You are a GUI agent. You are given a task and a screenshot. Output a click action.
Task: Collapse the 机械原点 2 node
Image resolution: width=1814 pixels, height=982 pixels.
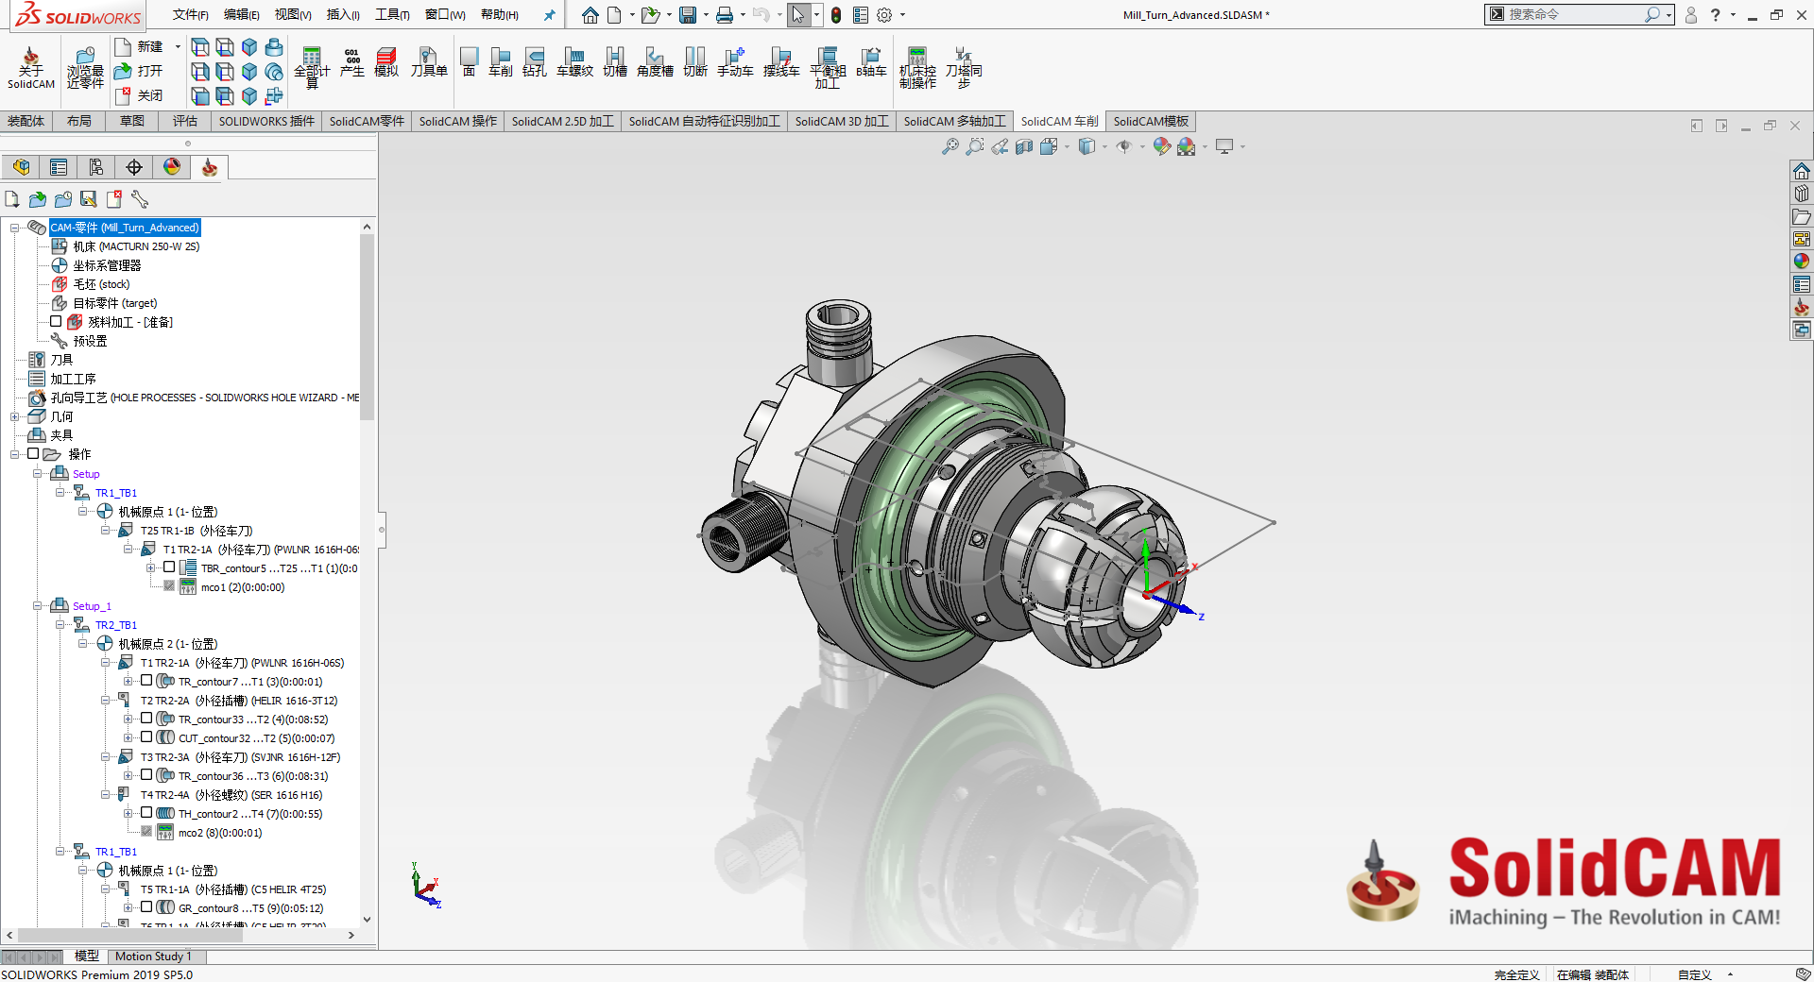[83, 643]
